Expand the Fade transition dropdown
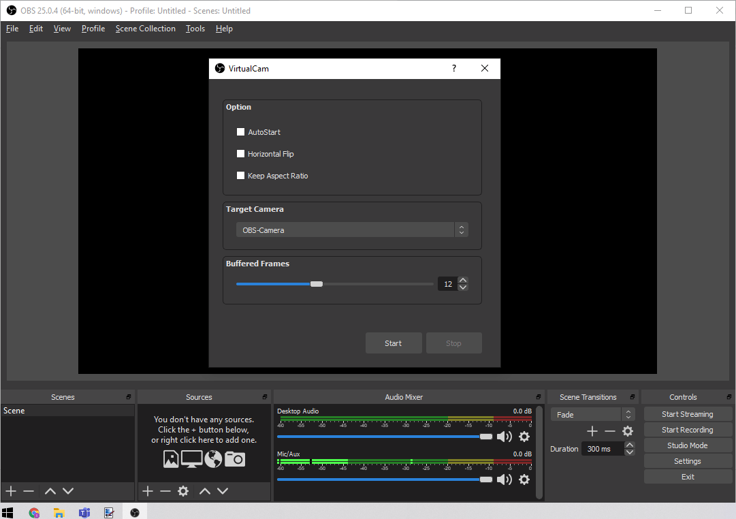Image resolution: width=736 pixels, height=519 pixels. [592, 415]
